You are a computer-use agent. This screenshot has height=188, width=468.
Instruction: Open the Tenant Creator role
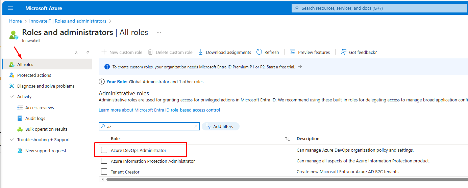click(x=125, y=172)
